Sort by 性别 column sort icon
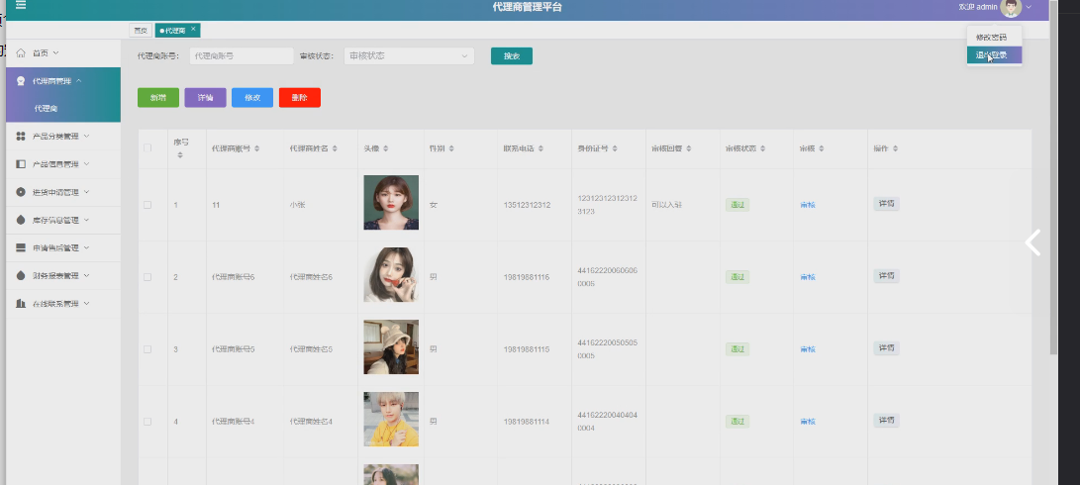The image size is (1080, 485). 450,148
